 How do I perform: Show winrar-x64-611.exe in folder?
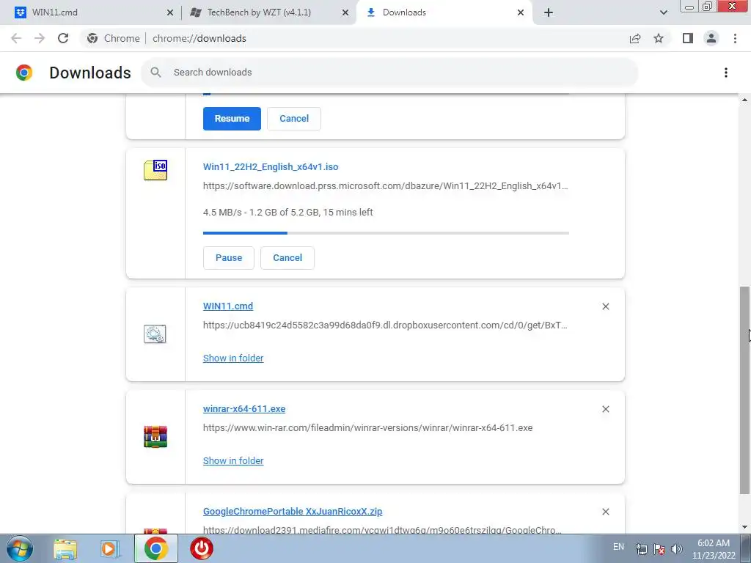coord(233,461)
